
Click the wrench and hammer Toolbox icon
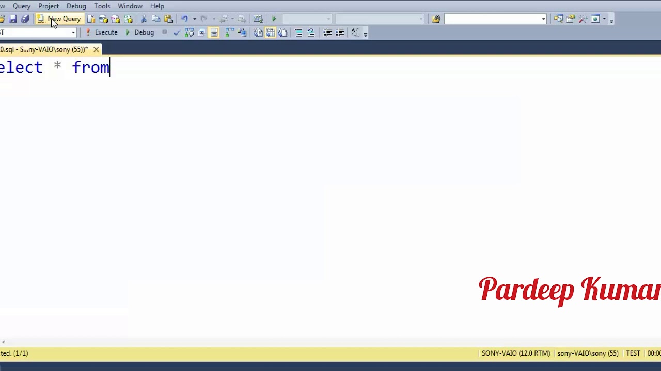[583, 19]
